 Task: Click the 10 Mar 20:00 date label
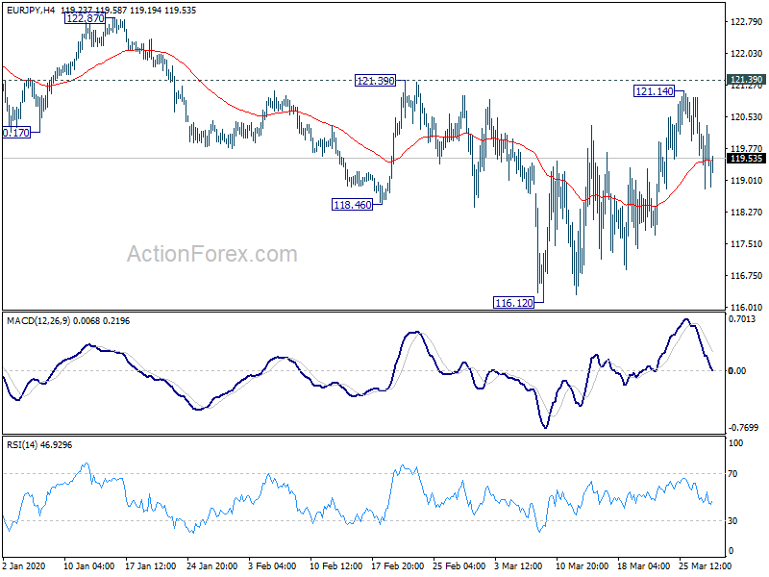[x=583, y=565]
